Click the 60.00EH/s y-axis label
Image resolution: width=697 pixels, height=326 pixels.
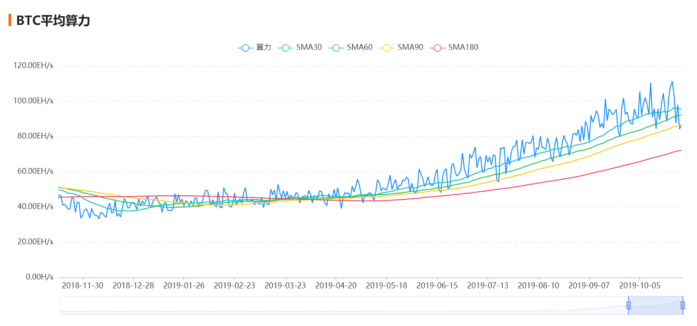[35, 171]
